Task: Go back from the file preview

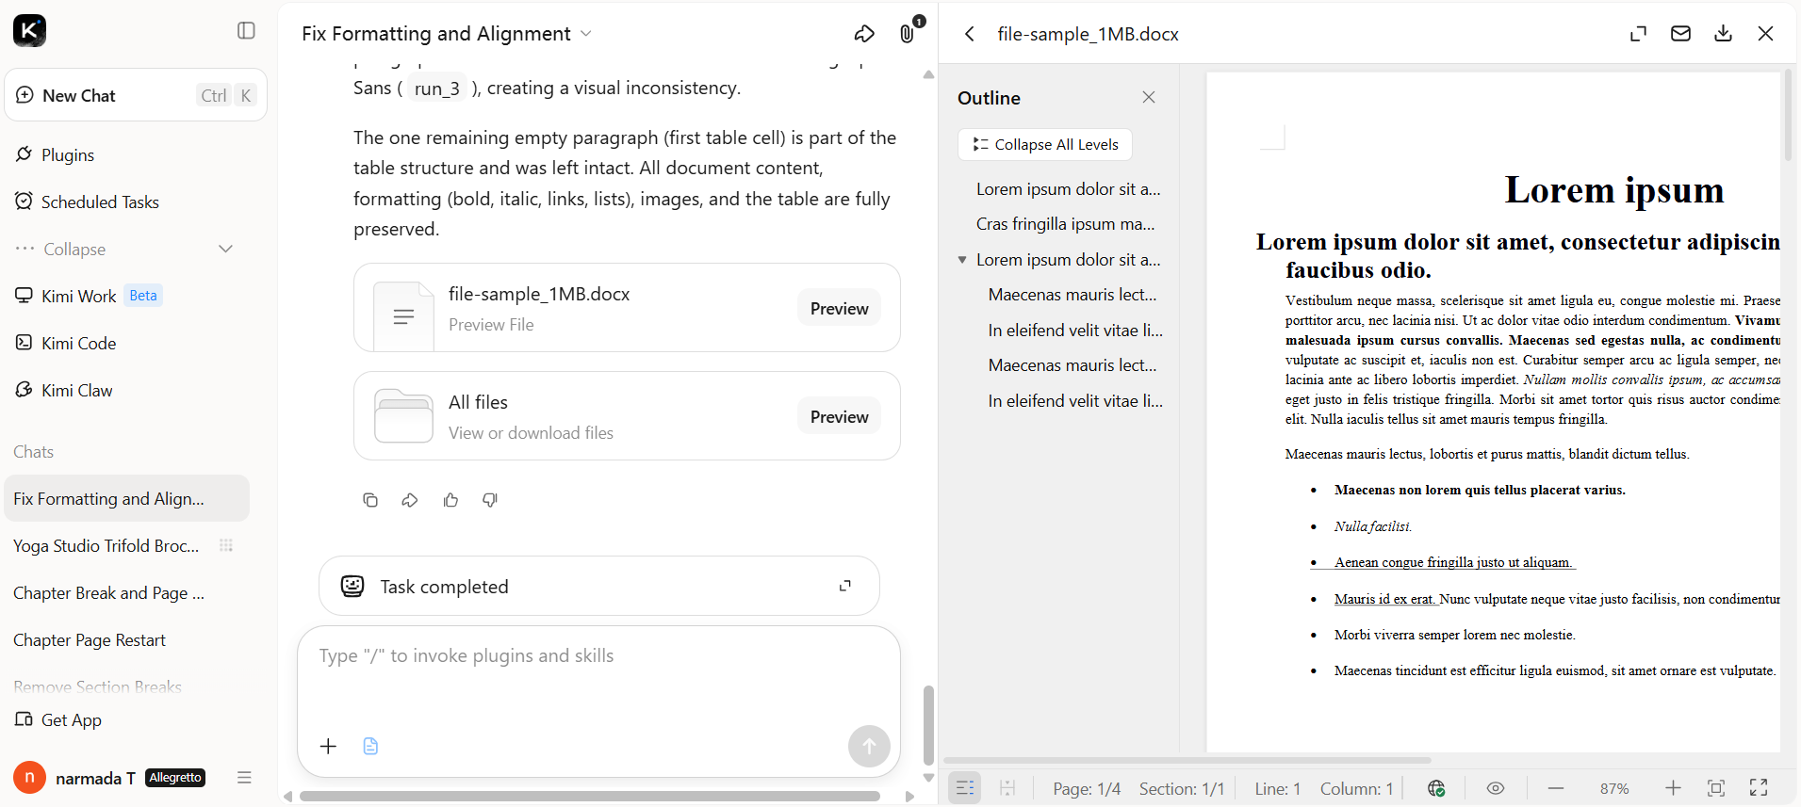Action: pyautogui.click(x=970, y=34)
